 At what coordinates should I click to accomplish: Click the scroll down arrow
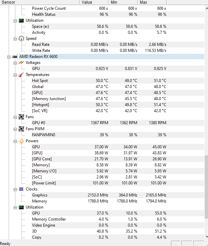click(206, 237)
